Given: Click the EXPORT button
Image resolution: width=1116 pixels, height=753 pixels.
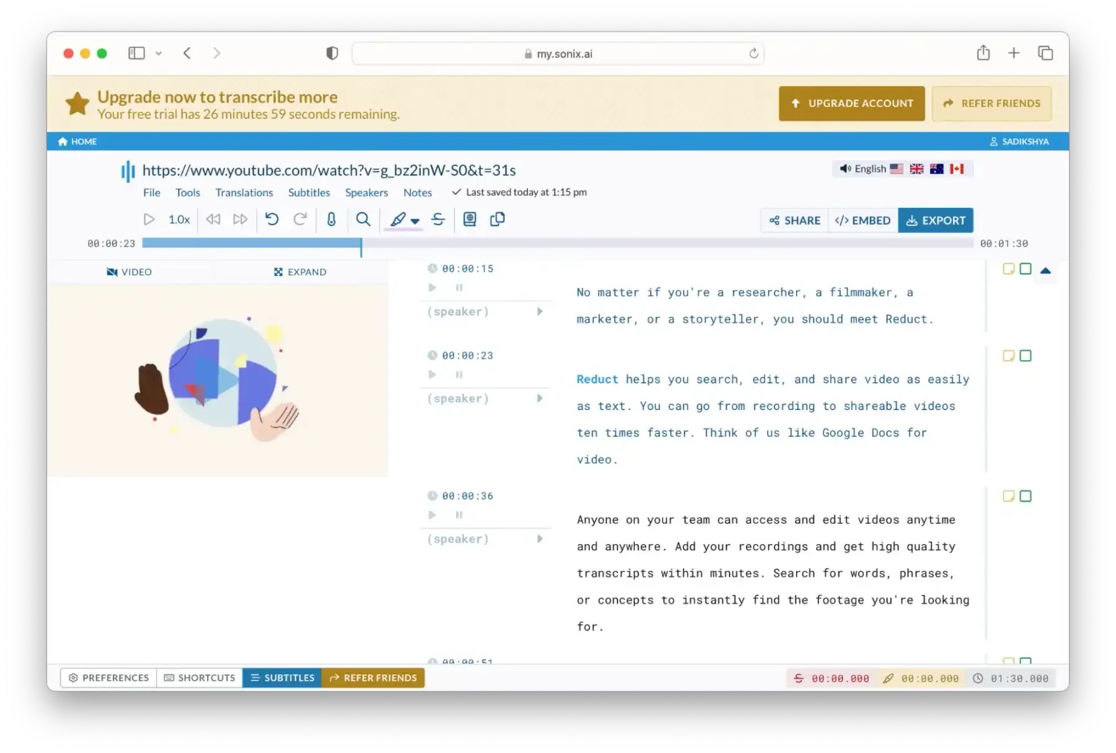Looking at the screenshot, I should pyautogui.click(x=936, y=220).
